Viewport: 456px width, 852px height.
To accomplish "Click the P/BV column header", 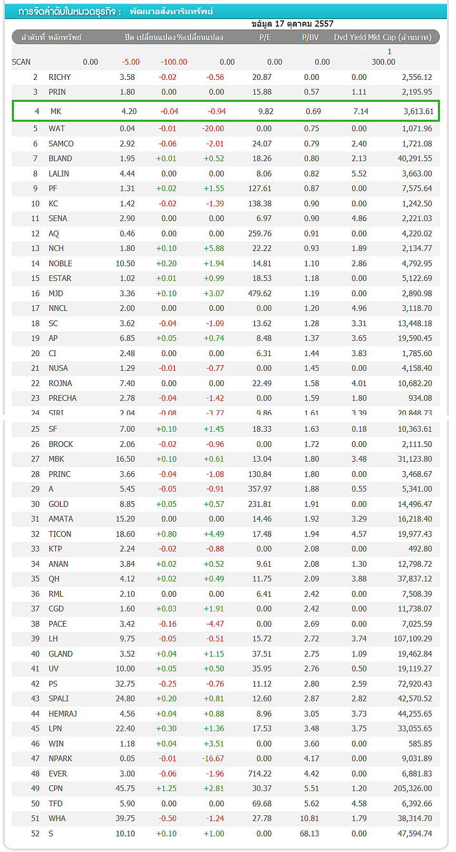I will pos(310,37).
